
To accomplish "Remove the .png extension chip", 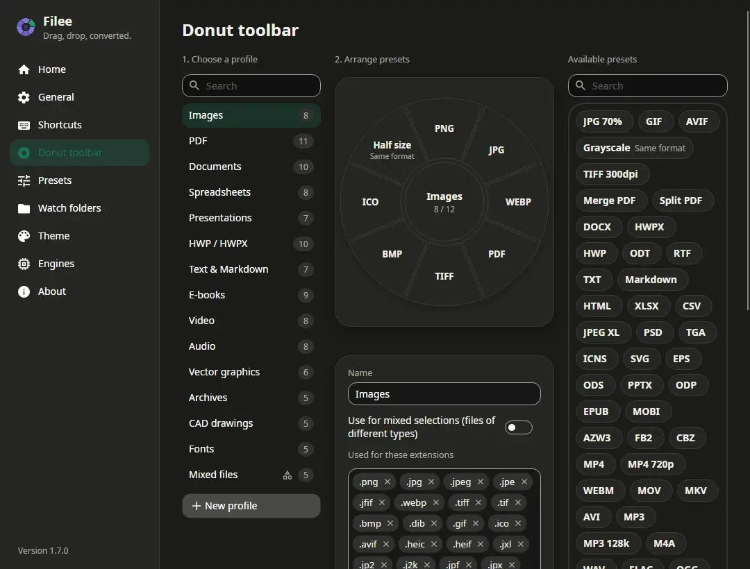I will click(387, 482).
